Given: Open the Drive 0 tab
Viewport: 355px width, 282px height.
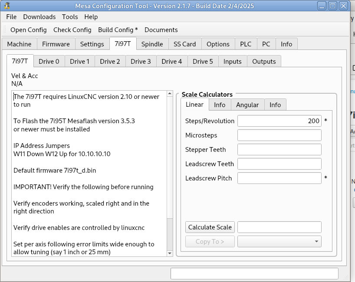Looking at the screenshot, I should pos(49,61).
